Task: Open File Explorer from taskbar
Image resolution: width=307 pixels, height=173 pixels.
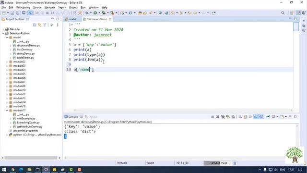Action: pyautogui.click(x=29, y=170)
